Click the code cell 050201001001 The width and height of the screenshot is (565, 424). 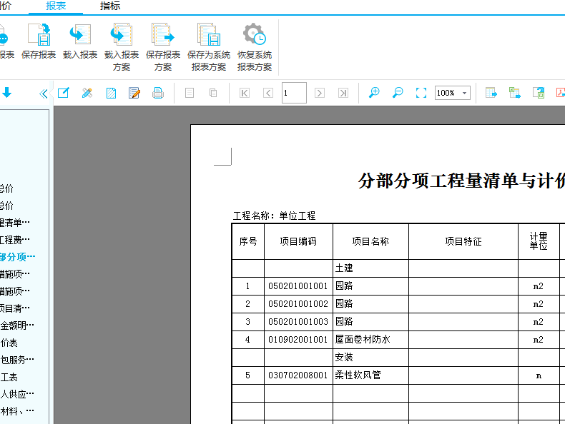298,286
